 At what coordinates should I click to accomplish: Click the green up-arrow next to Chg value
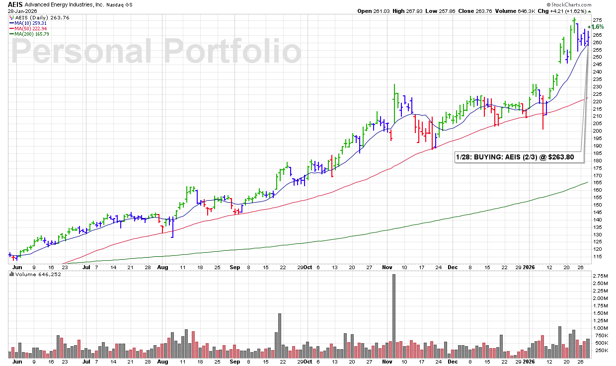589,11
